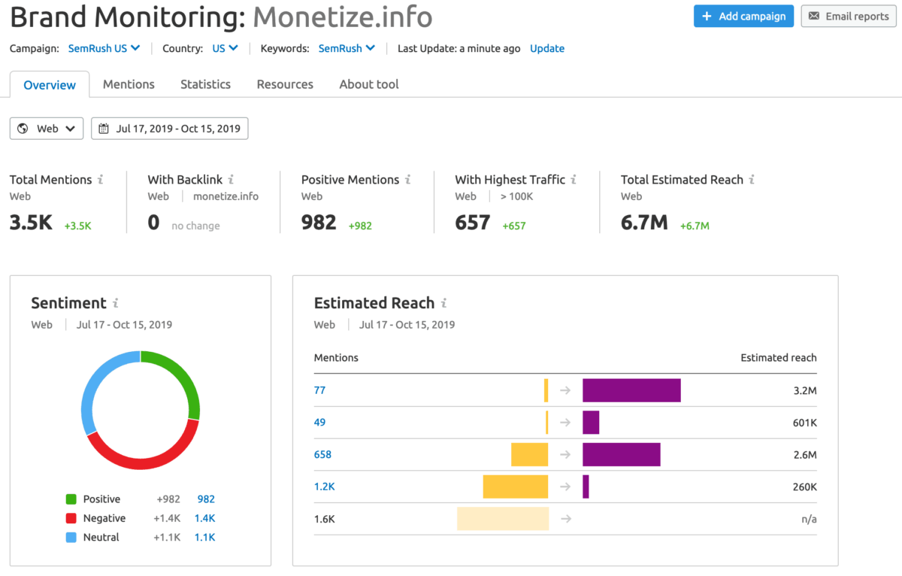
Task: Click the 601K estimated reach value
Action: [x=804, y=423]
